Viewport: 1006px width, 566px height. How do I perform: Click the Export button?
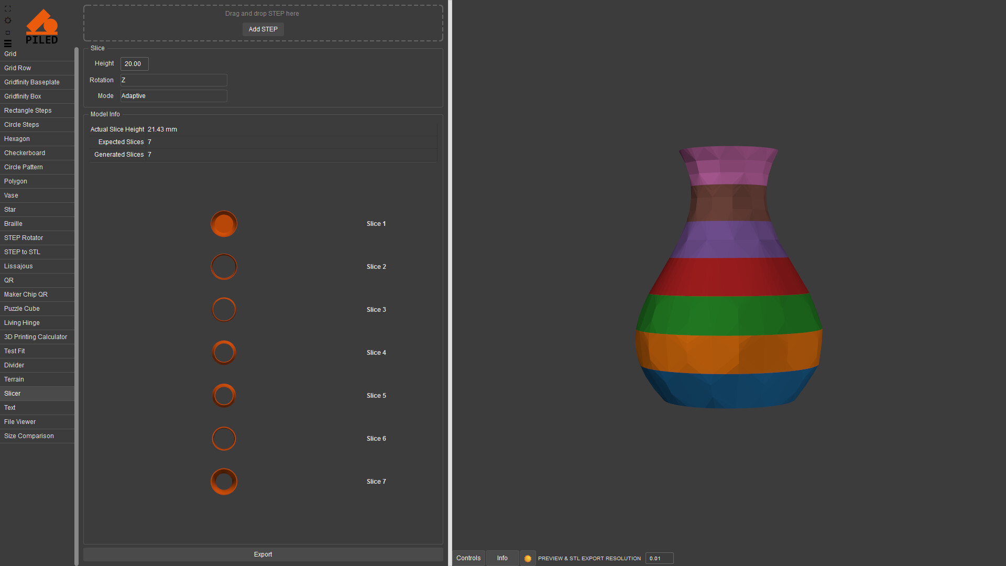(x=263, y=554)
